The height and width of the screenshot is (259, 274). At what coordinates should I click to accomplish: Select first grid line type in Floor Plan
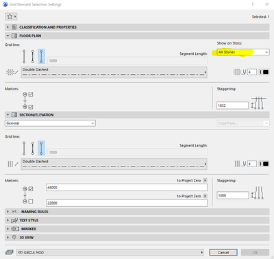(x=24, y=56)
